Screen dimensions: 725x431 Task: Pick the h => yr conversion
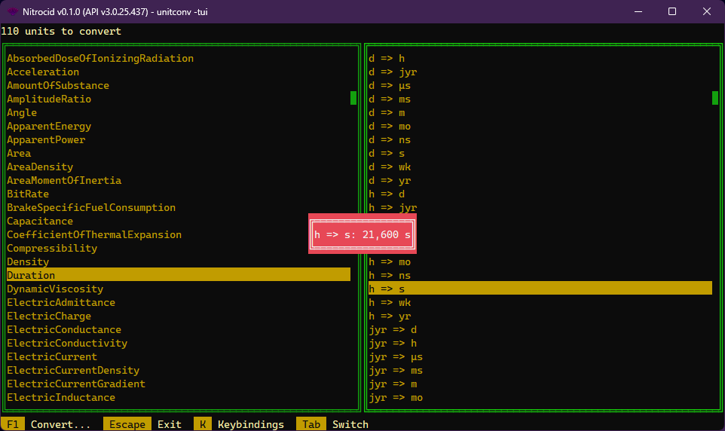[390, 316]
